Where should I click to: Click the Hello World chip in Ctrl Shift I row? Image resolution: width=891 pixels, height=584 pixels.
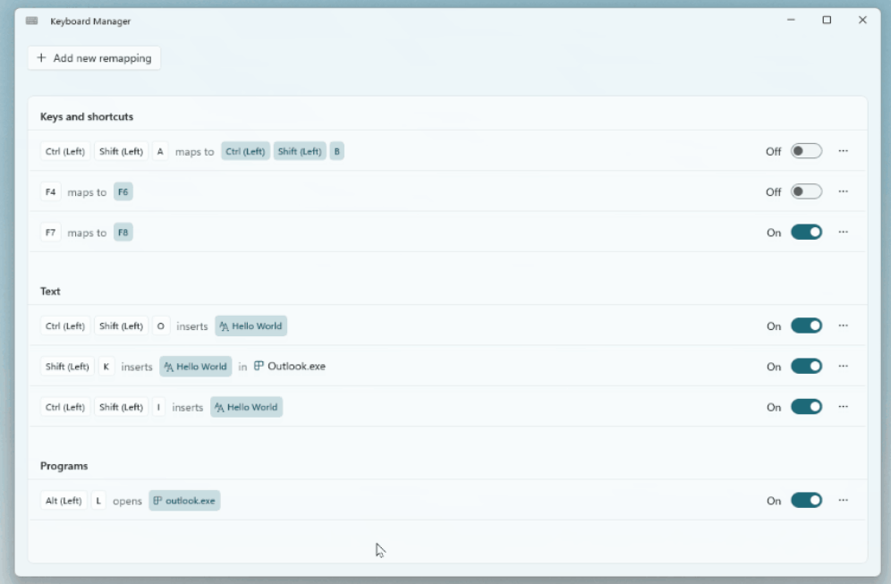(246, 407)
